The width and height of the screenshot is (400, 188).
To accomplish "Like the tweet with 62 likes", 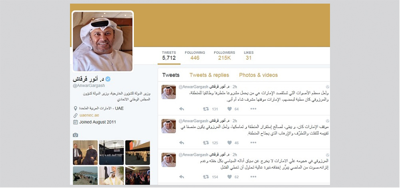I will [229, 177].
